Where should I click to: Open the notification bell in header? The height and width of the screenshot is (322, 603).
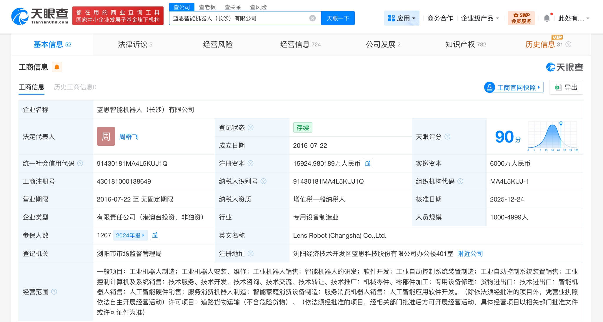coord(547,18)
